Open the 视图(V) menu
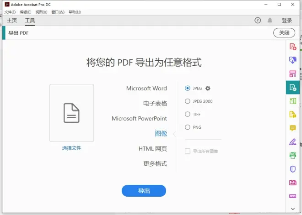Screen dimensions: 302x215 [x=41, y=12]
